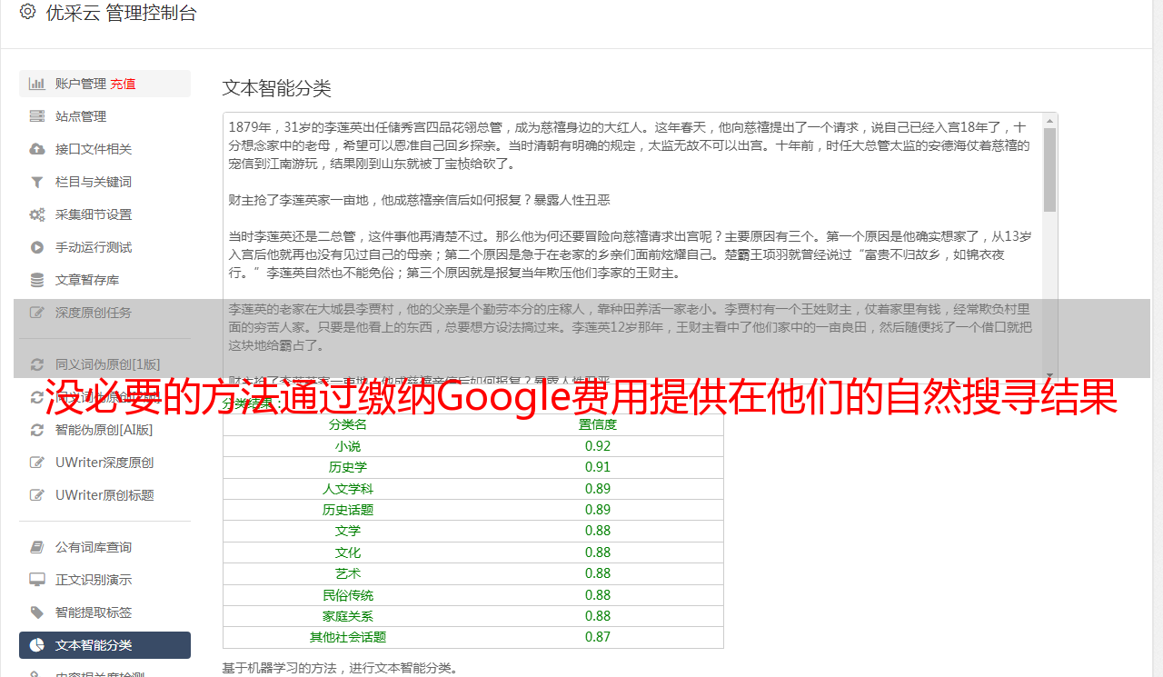
Task: Click the server icon for 站点管理
Action: (x=37, y=116)
